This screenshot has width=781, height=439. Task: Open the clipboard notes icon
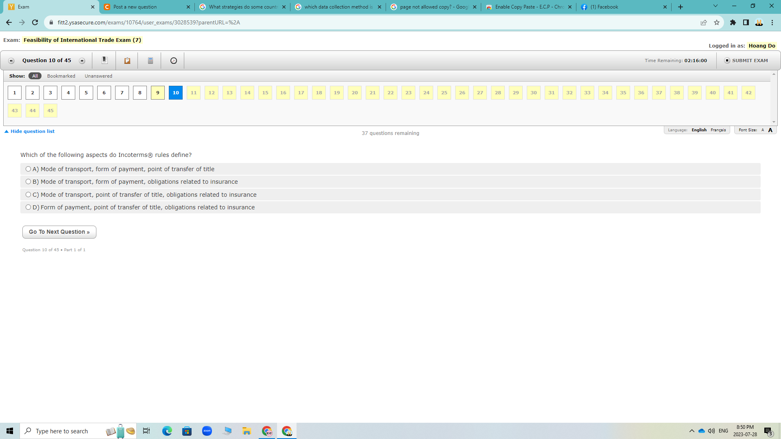point(127,61)
